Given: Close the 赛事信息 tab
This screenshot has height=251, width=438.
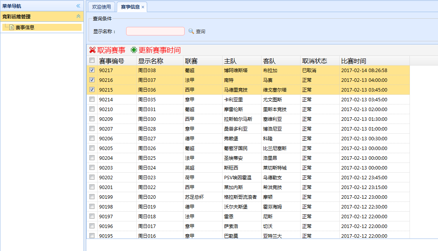Looking at the screenshot, I should [x=143, y=7].
